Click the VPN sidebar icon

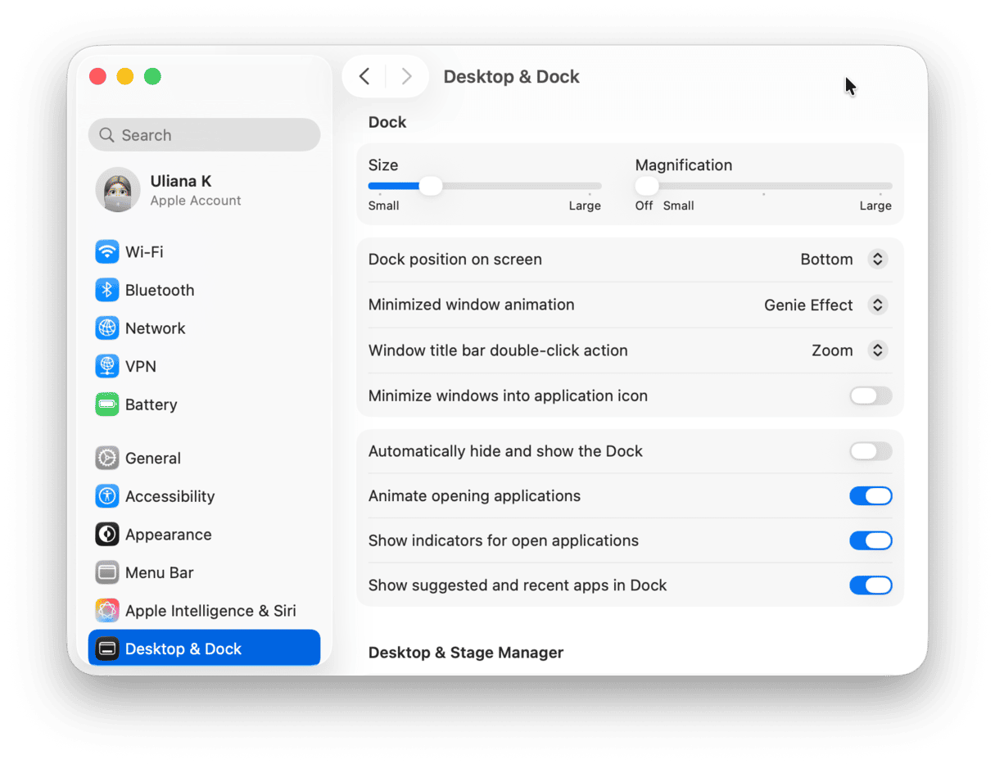(x=107, y=366)
